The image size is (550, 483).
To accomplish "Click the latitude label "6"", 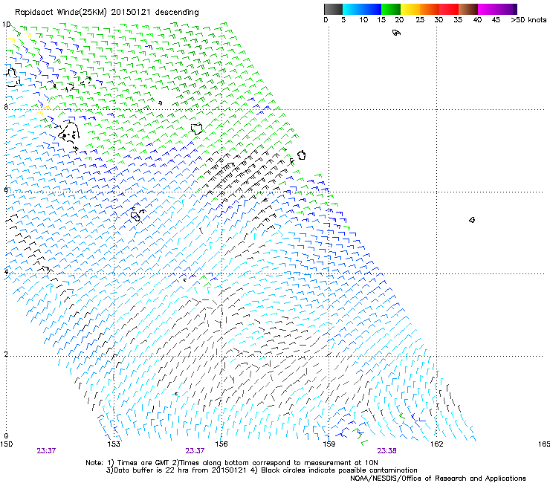I will pyautogui.click(x=6, y=189).
